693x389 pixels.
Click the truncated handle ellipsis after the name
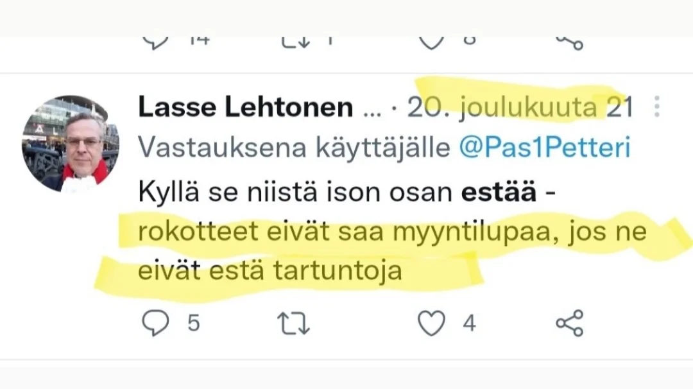tap(372, 109)
